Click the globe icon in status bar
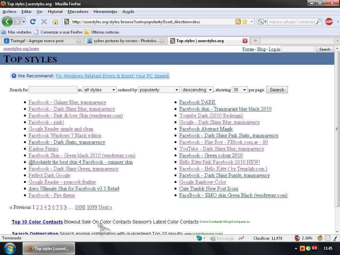340x255 pixels. (x=199, y=238)
